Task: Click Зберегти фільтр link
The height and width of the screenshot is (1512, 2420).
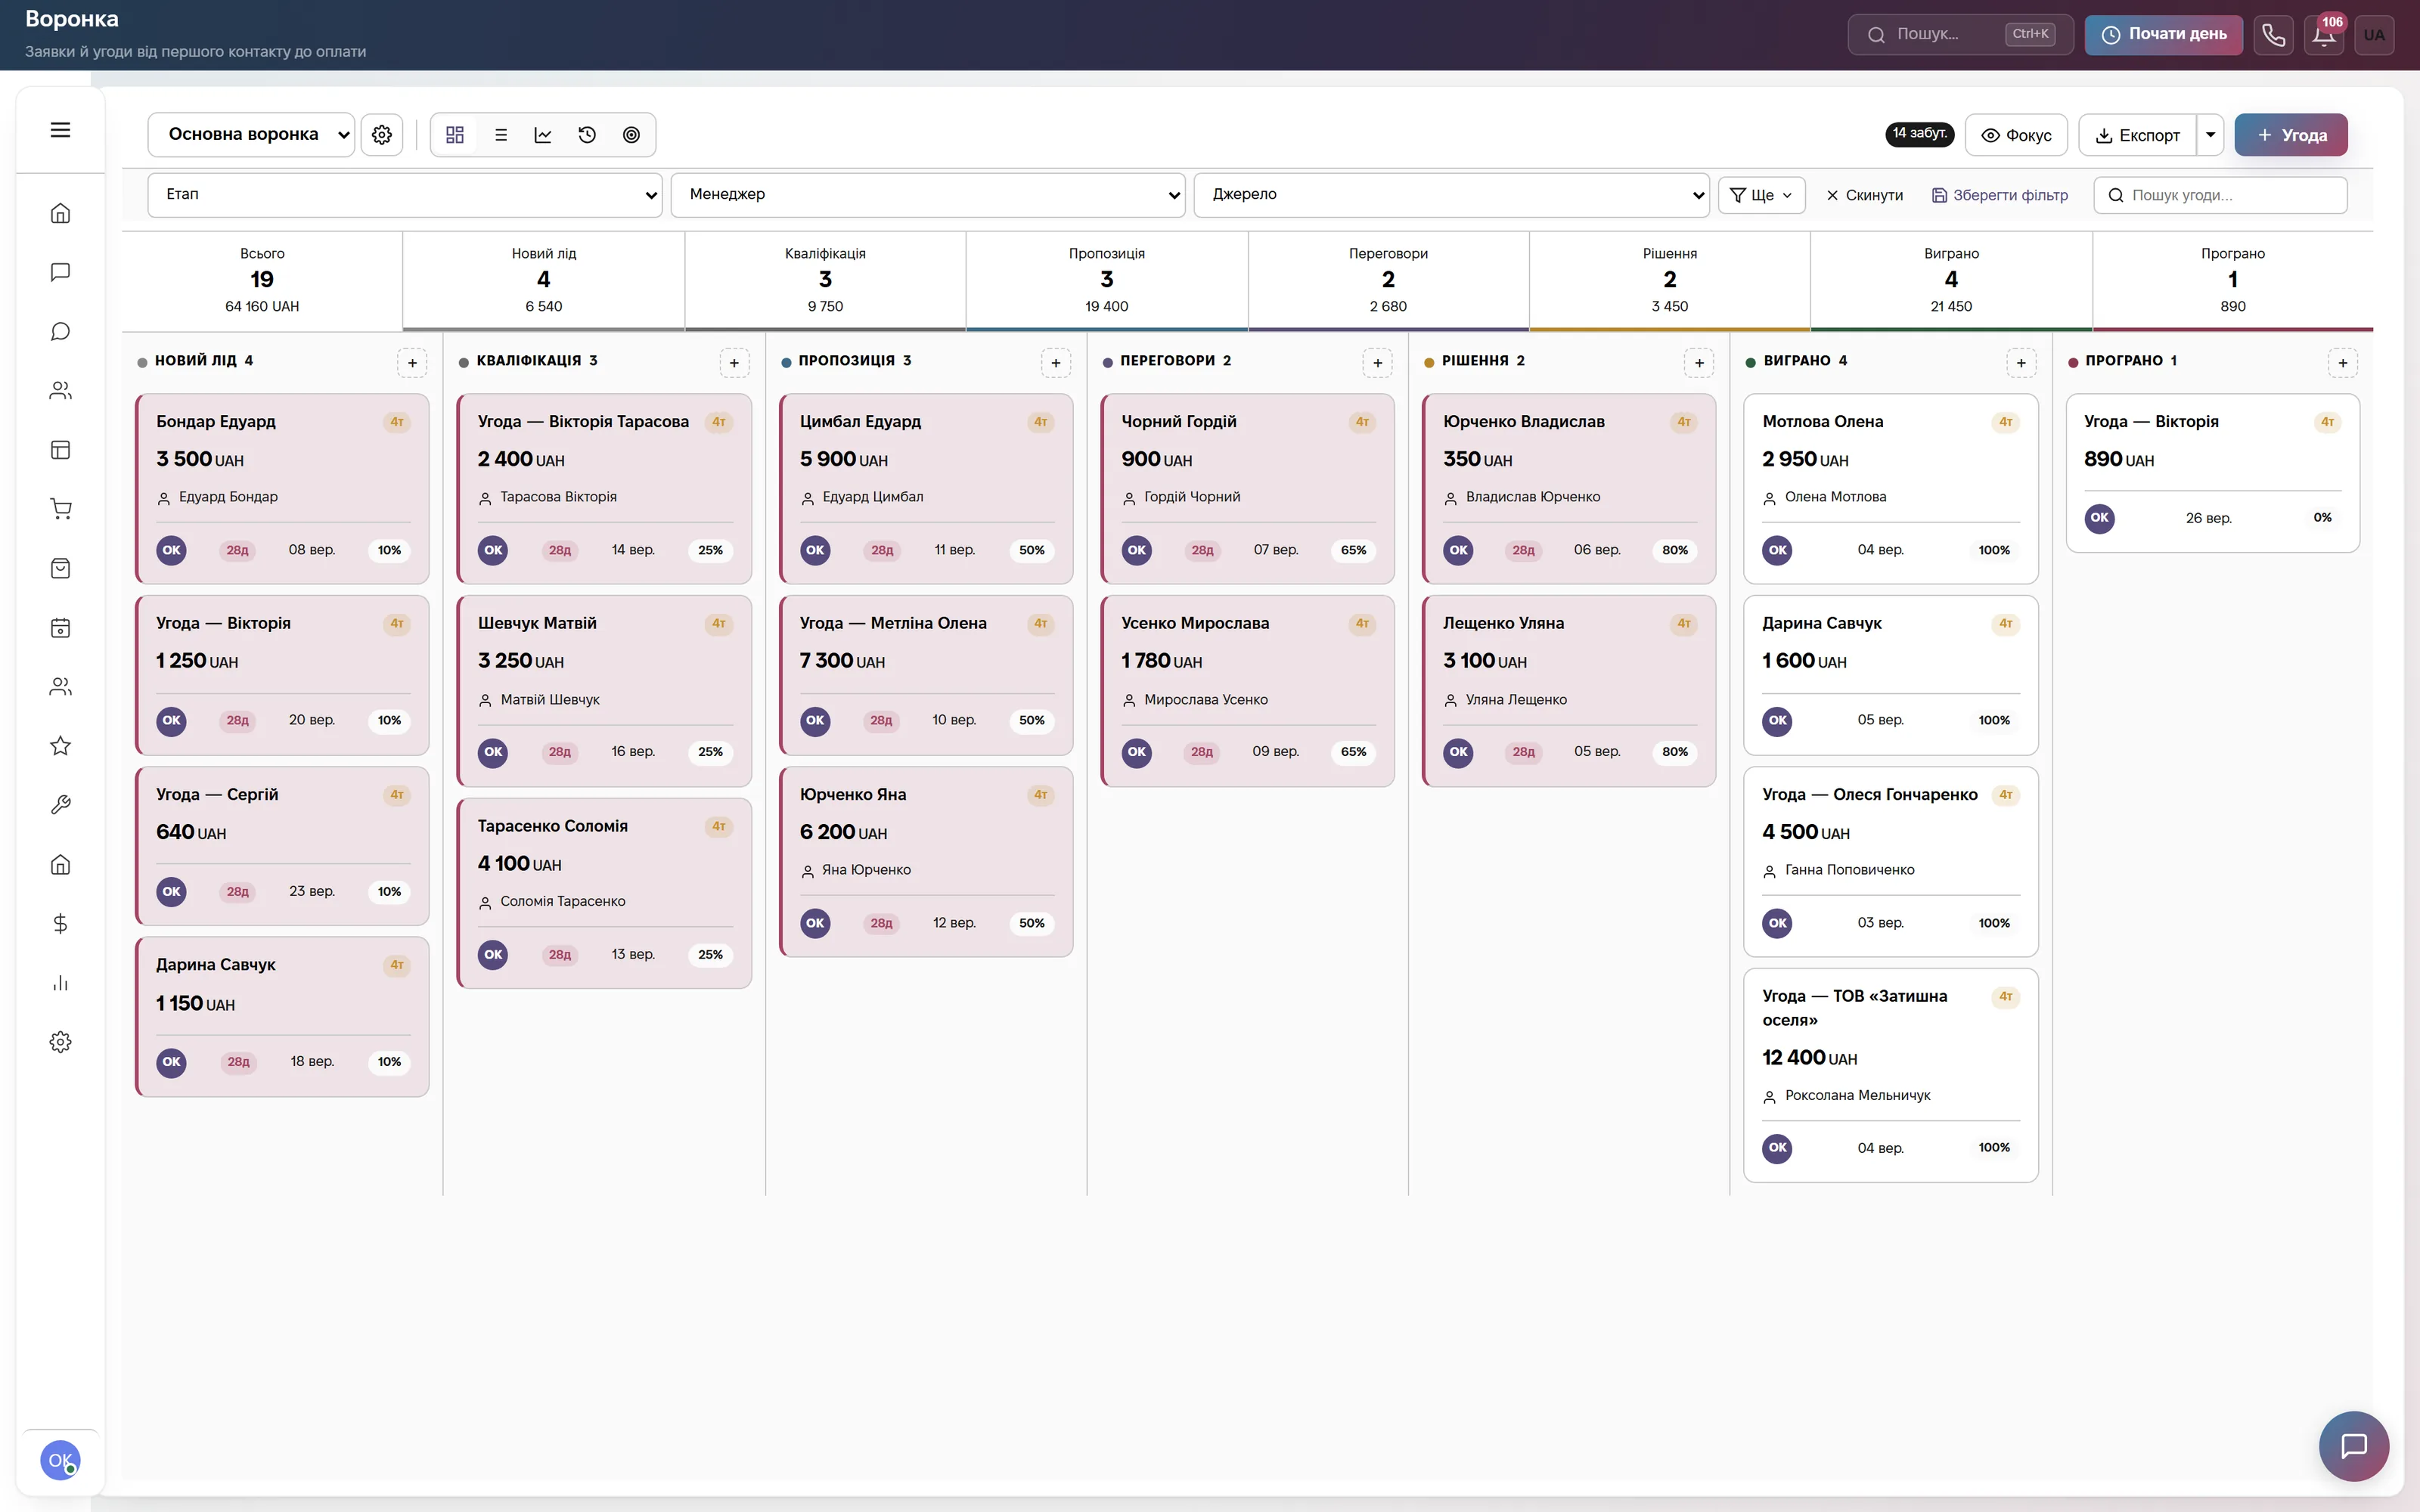Action: pyautogui.click(x=2000, y=195)
